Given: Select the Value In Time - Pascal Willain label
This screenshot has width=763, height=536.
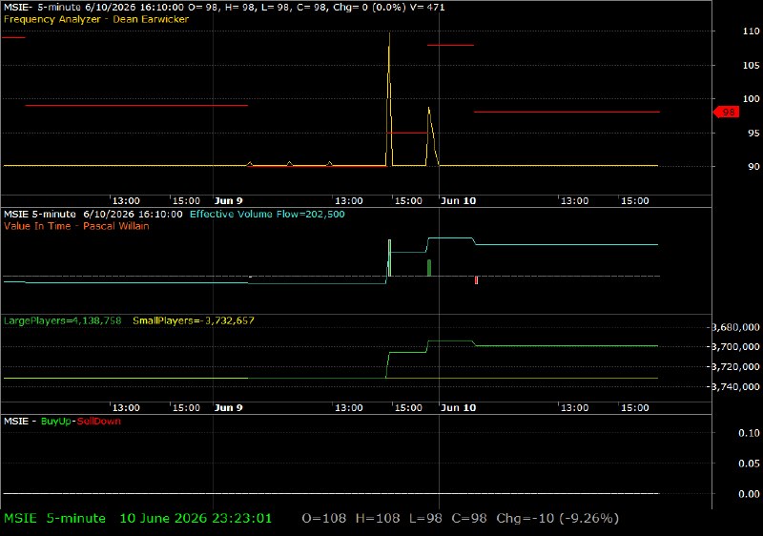Looking at the screenshot, I should [x=76, y=226].
